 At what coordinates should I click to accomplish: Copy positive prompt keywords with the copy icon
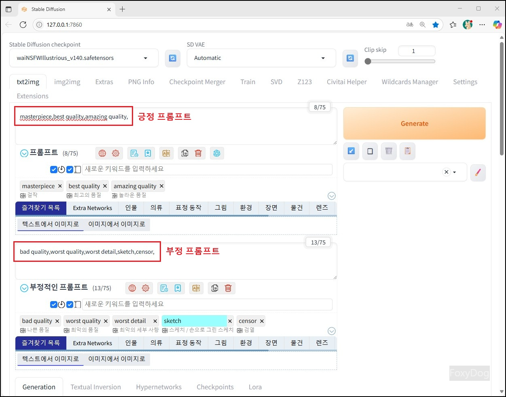pos(185,153)
